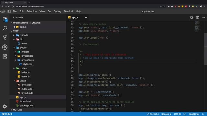Viewport: 207px width, 116px height.
Task: Open index.jade file
Action: click(x=27, y=89)
